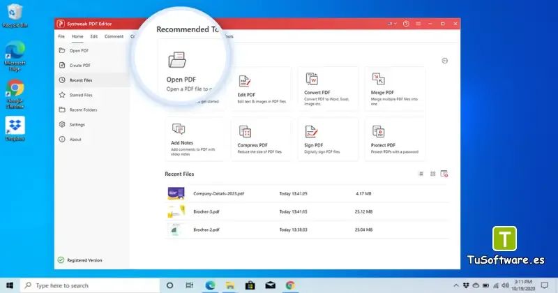Select Open PDF in the sidebar
This screenshot has width=558, height=293.
coord(93,50)
